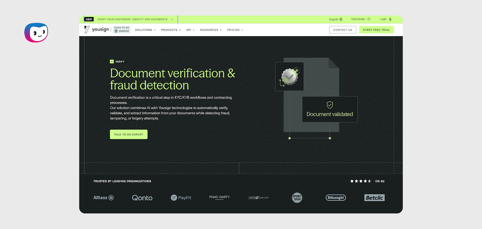This screenshot has width=482, height=229.
Task: Click the blue smiling mascot icon
Action: point(36,32)
